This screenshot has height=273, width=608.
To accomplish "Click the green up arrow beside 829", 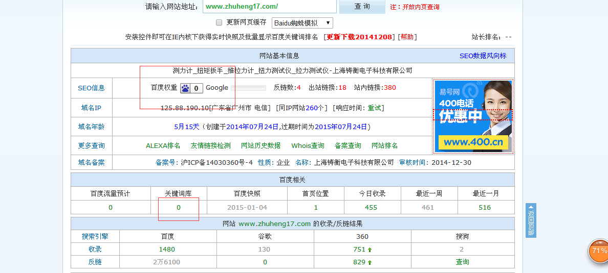I will [370, 262].
